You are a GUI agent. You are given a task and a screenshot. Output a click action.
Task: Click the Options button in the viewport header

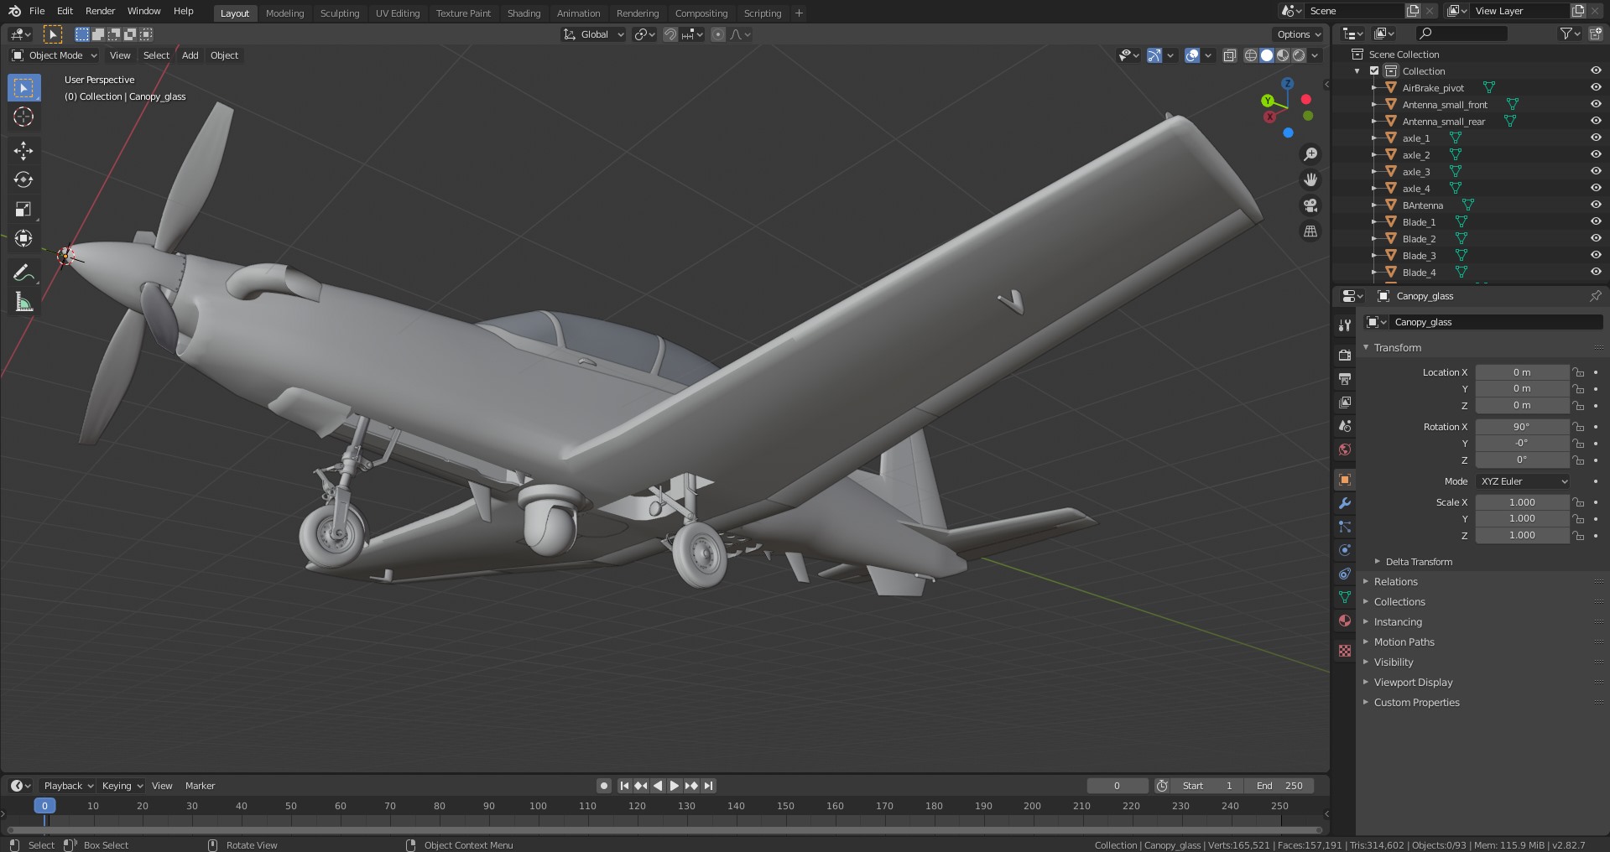[1296, 34]
